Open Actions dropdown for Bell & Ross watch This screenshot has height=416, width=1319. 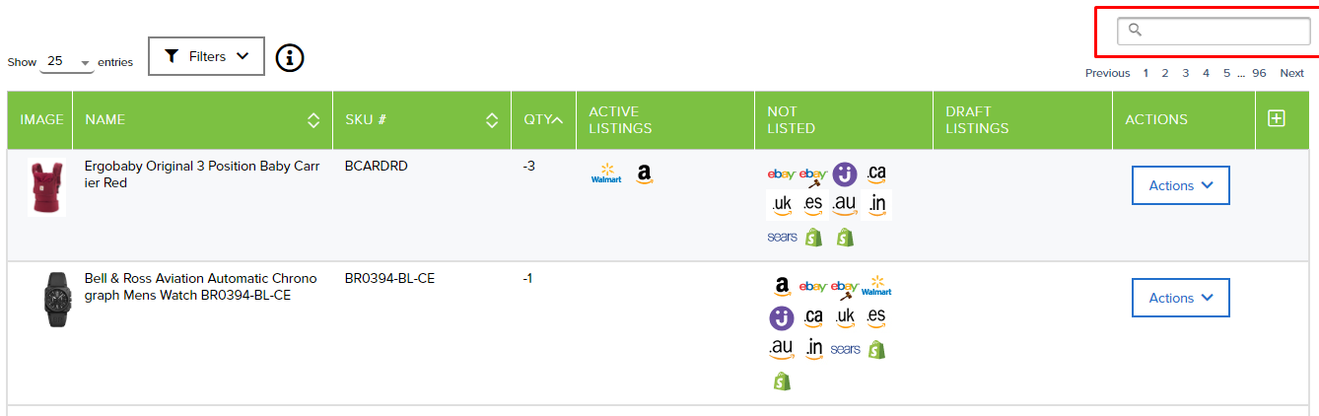(1180, 298)
